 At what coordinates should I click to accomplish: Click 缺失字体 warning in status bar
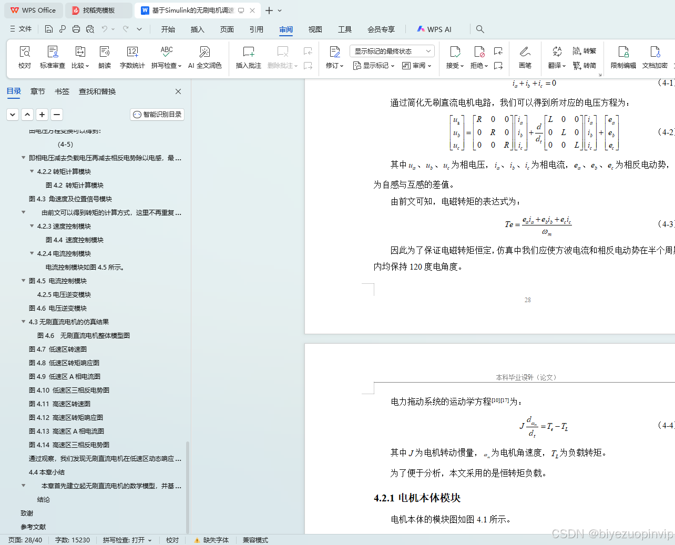(211, 540)
